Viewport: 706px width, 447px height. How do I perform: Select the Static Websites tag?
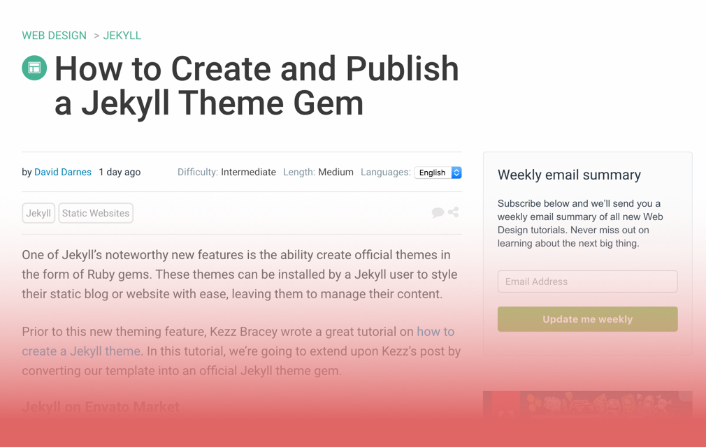[96, 213]
